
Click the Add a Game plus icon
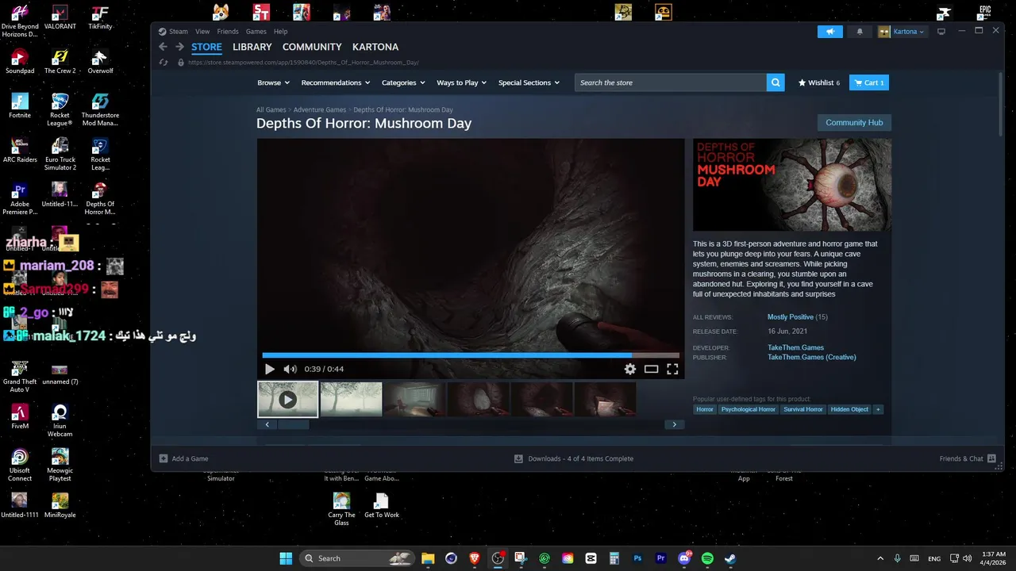point(164,458)
